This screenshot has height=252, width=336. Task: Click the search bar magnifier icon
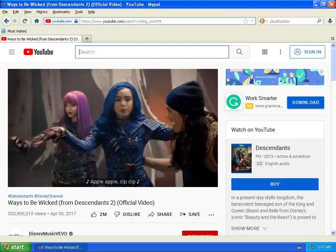pos(319,21)
